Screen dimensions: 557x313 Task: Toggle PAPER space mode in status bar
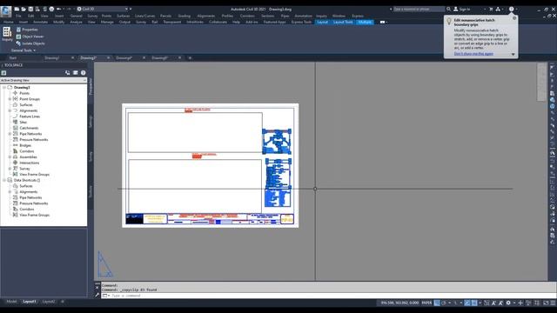point(426,303)
